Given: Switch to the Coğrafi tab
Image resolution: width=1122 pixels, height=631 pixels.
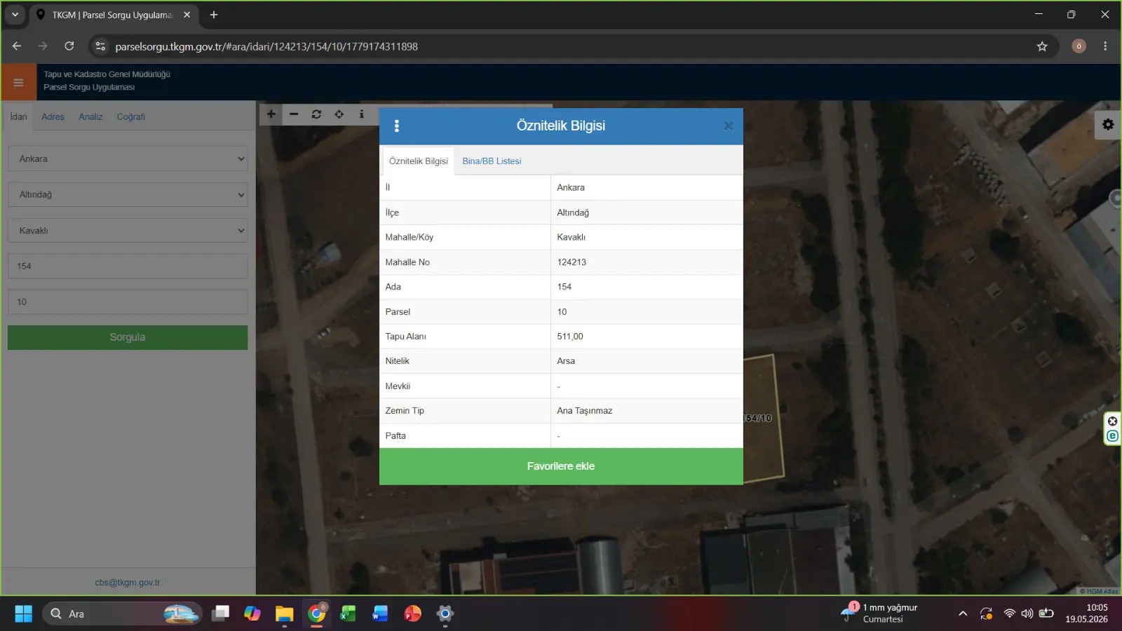Looking at the screenshot, I should (x=131, y=117).
